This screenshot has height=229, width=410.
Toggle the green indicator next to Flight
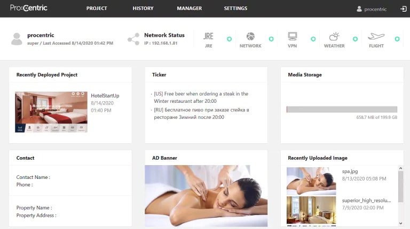pos(397,39)
